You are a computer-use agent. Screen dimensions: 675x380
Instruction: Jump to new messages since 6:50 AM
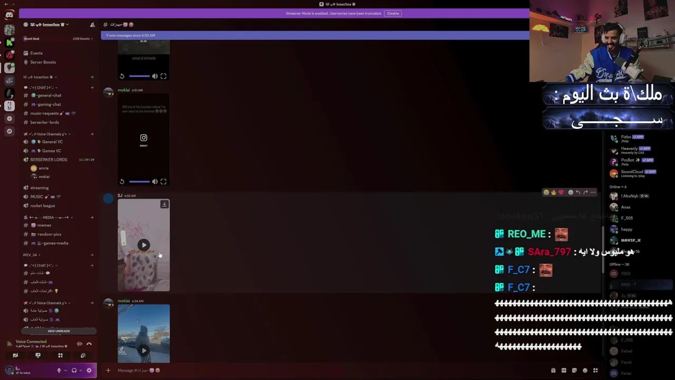315,35
